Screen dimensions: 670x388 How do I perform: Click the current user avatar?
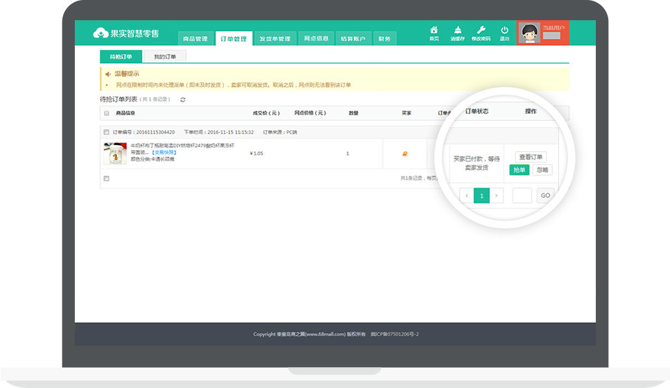point(530,34)
